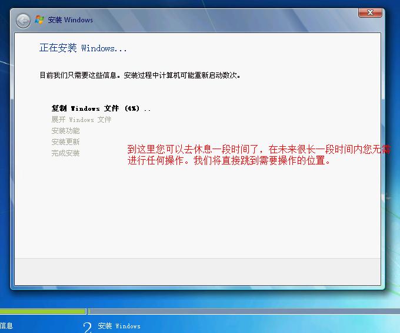Click the 信息 stage label at bottom
This screenshot has height=333, width=400.
[x=6, y=325]
